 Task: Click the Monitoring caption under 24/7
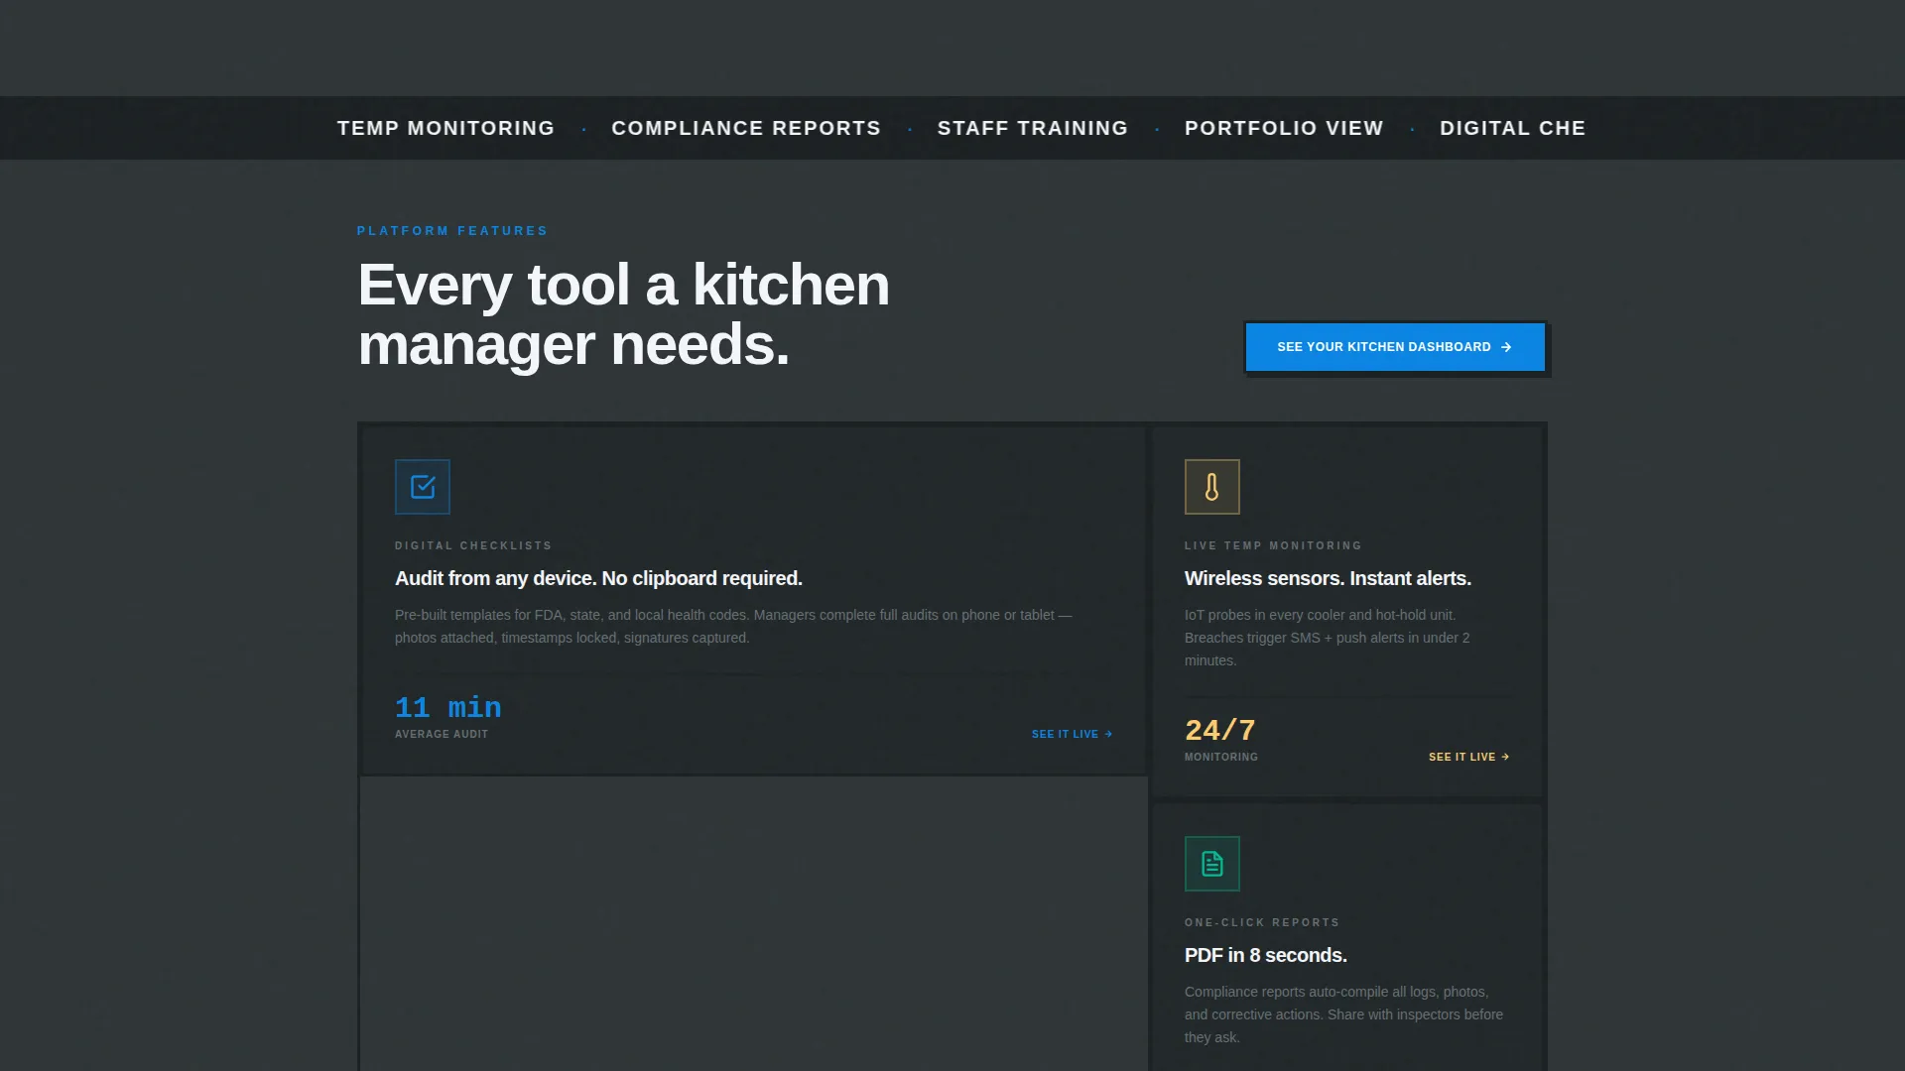pos(1221,758)
